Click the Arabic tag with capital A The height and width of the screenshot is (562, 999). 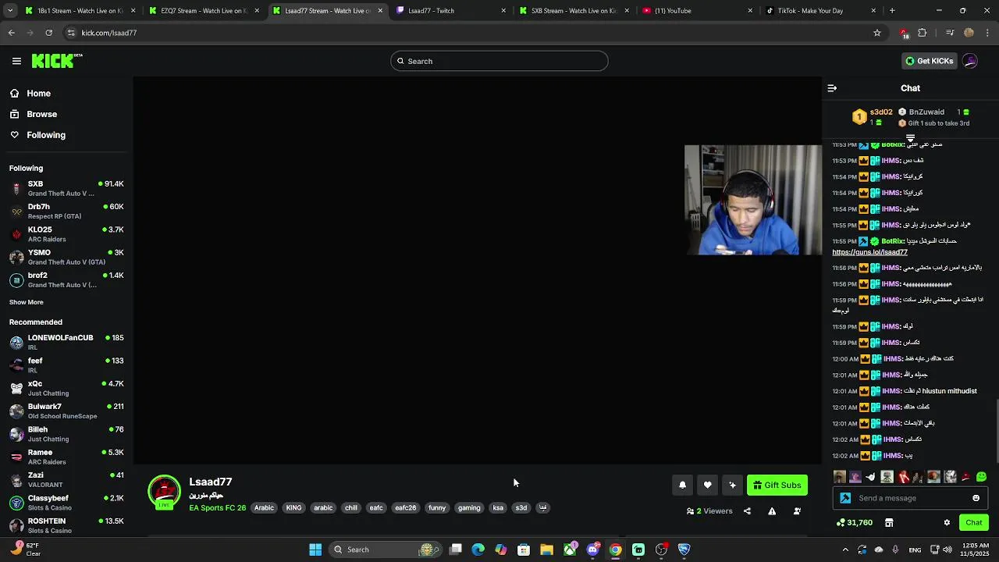pyautogui.click(x=264, y=508)
